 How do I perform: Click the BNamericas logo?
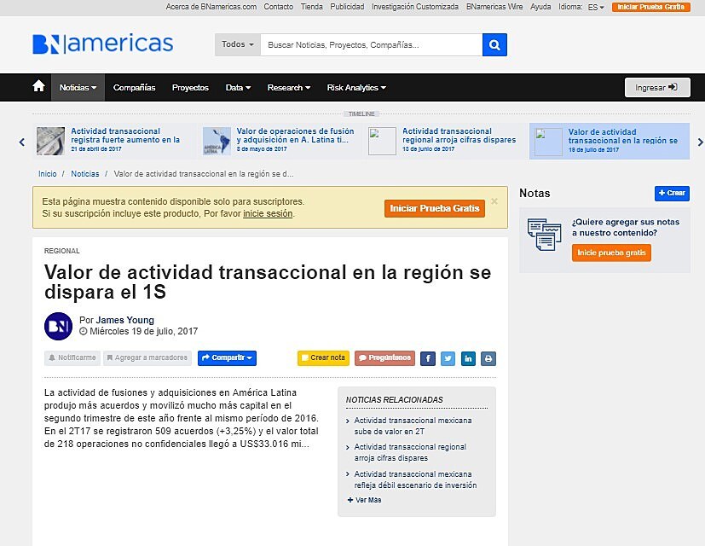pyautogui.click(x=102, y=44)
